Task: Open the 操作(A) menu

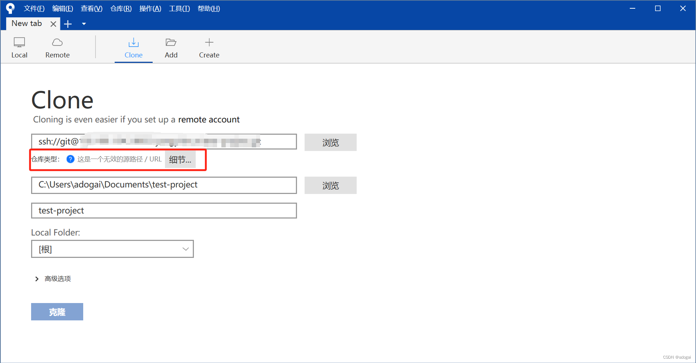Action: pos(150,8)
